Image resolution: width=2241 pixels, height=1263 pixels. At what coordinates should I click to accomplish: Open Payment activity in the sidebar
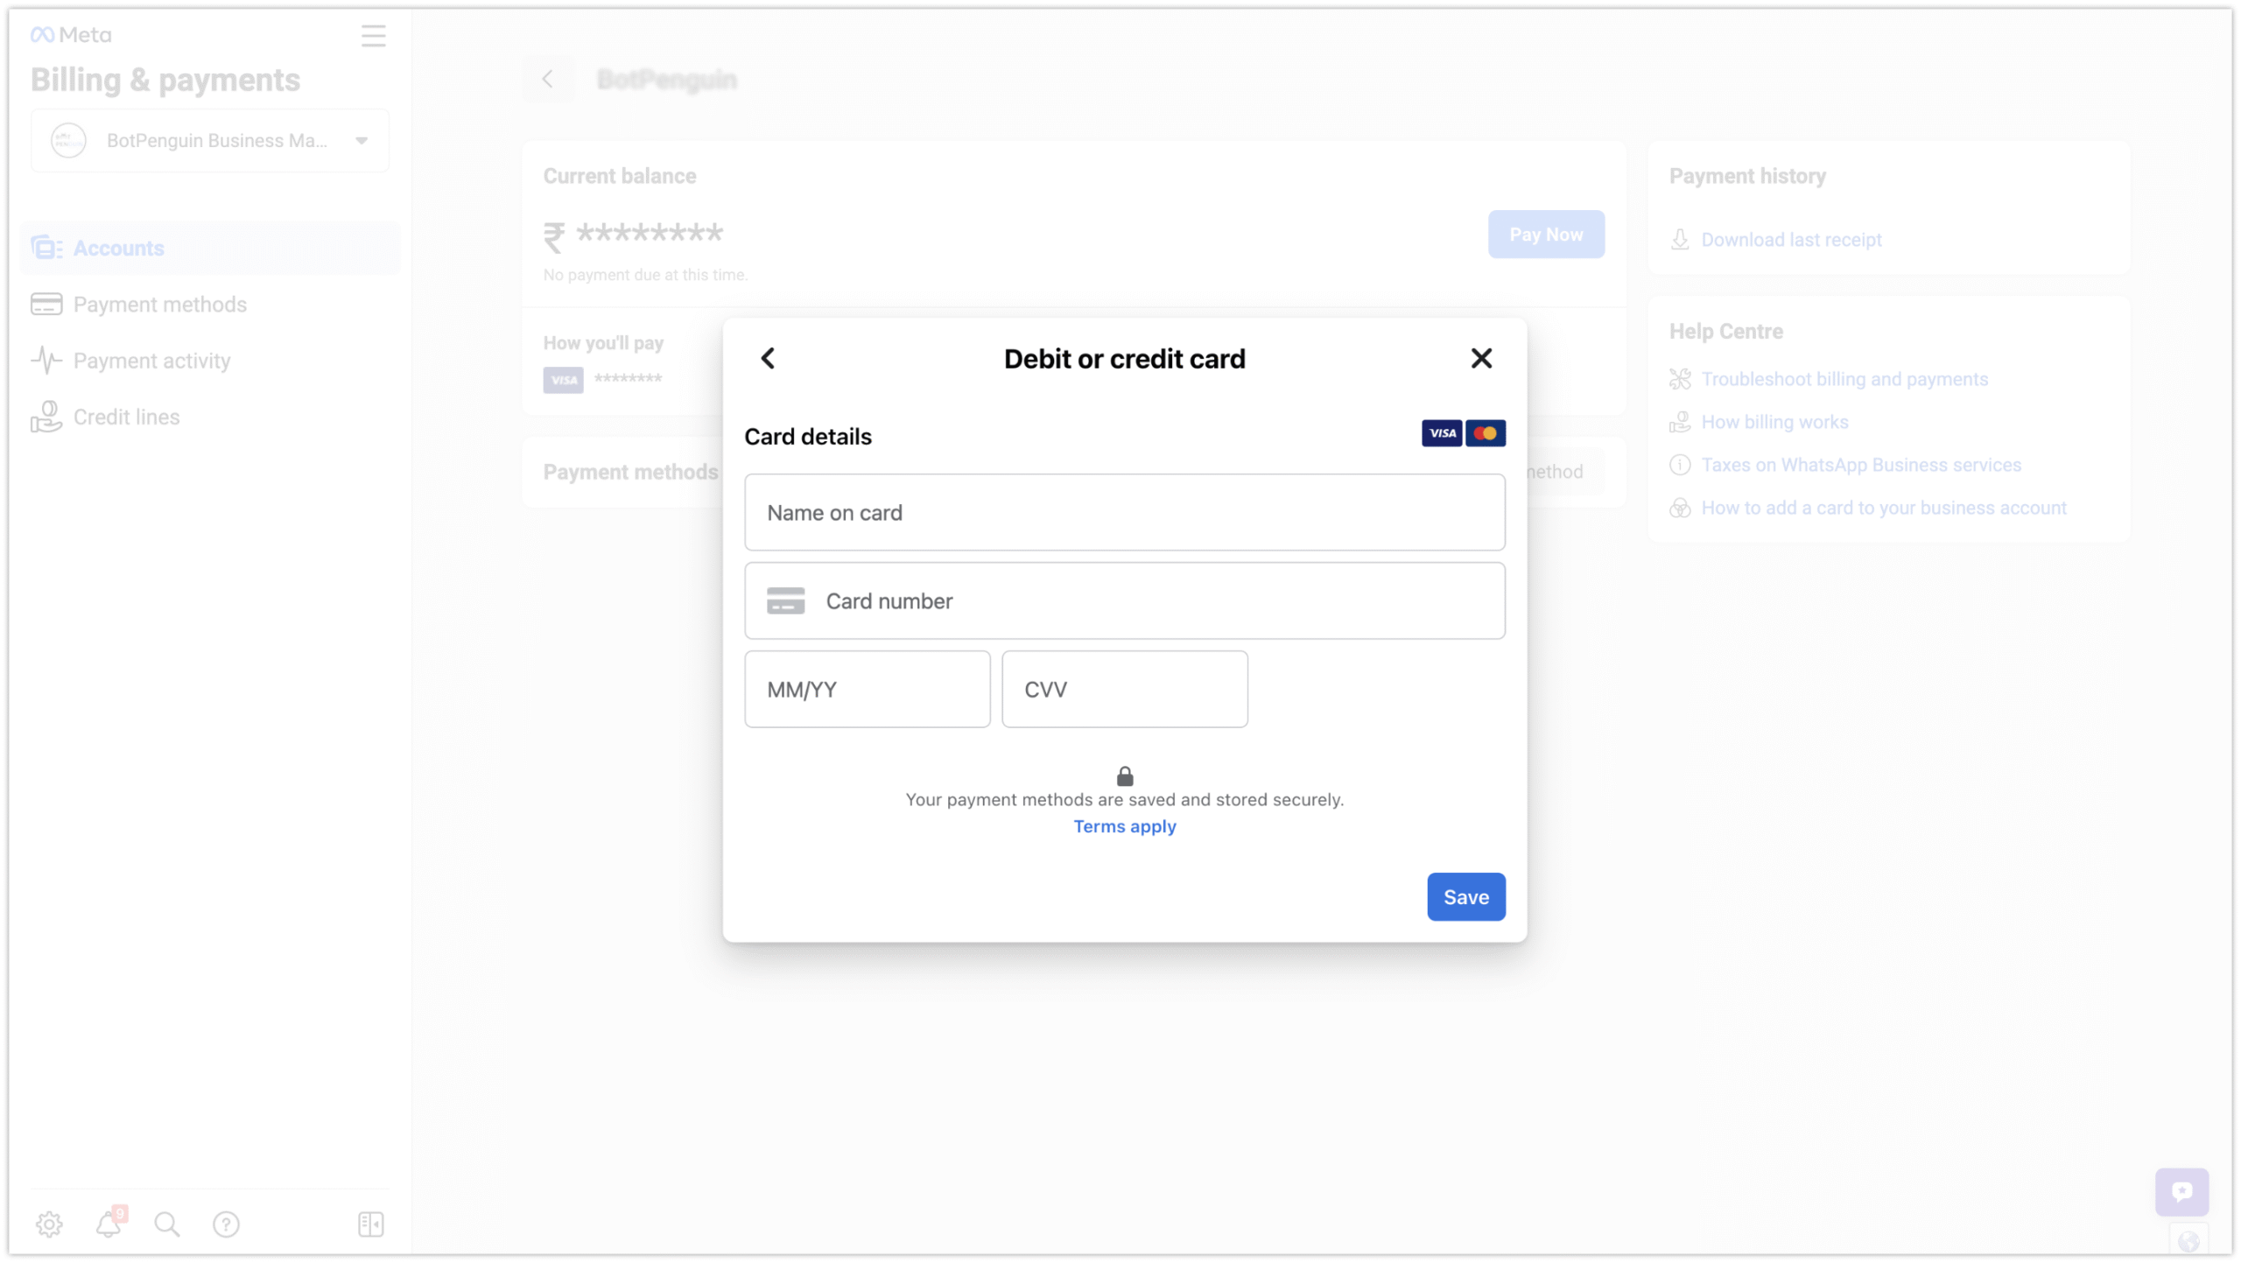tap(151, 361)
